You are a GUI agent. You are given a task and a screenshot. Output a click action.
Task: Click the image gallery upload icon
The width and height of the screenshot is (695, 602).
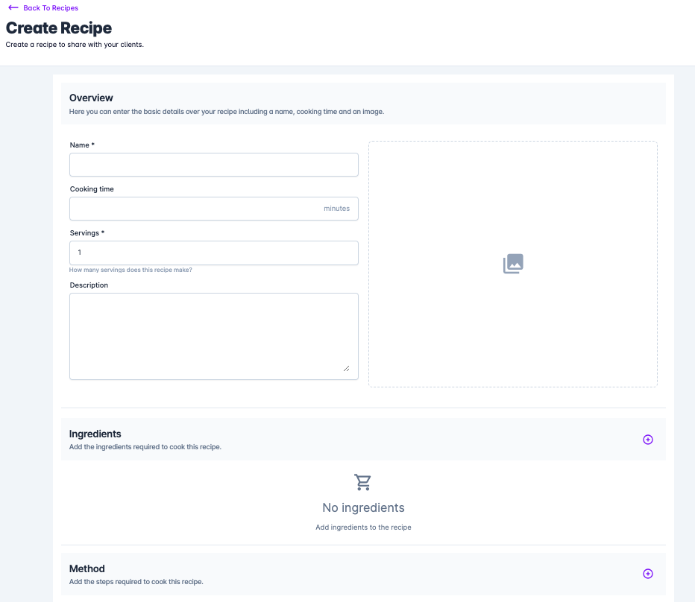513,264
